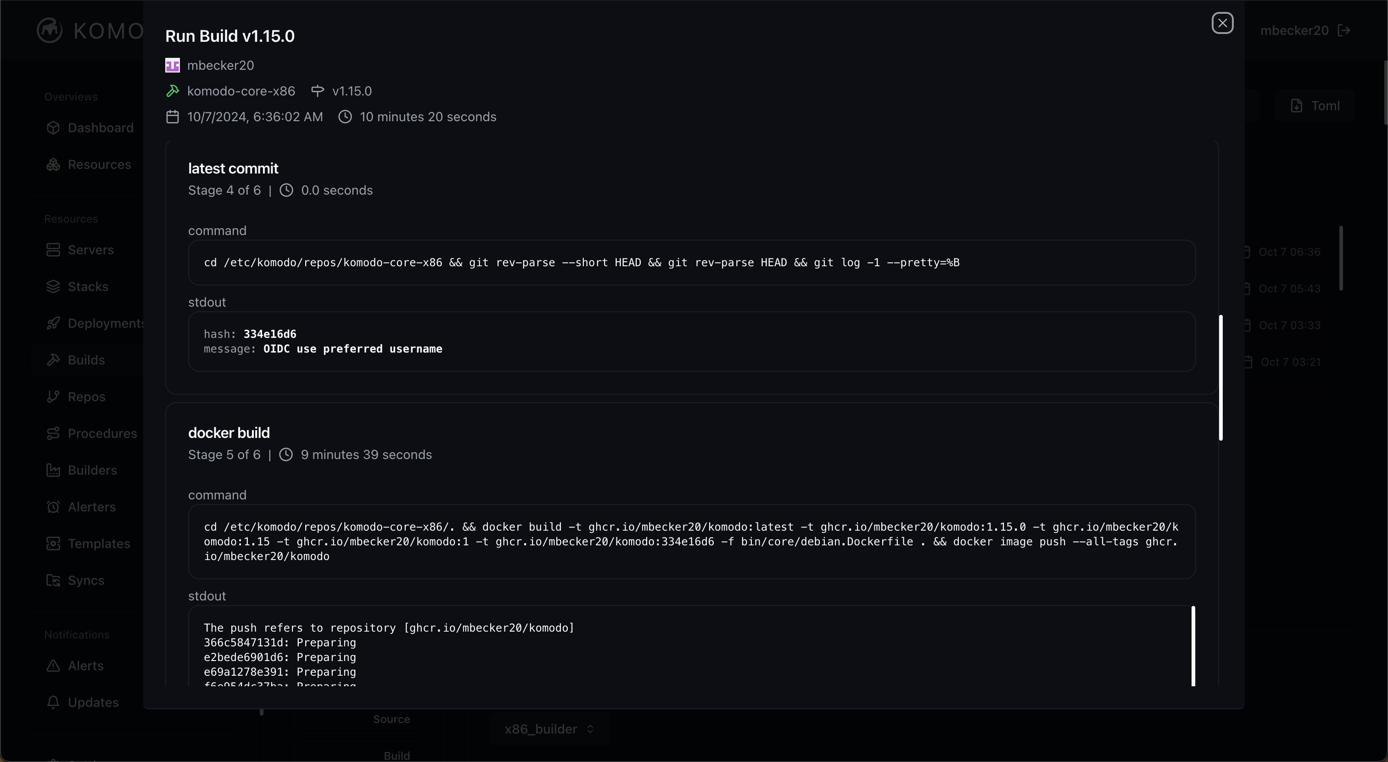Click the clock icon beside total duration
Screen dimensions: 1388x762
345,117
